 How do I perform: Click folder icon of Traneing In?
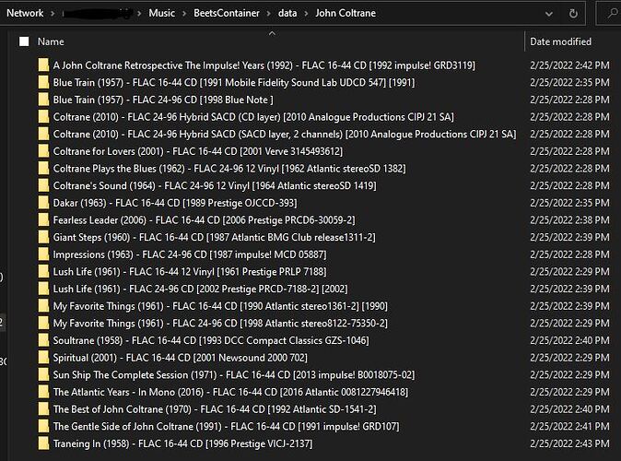point(43,443)
